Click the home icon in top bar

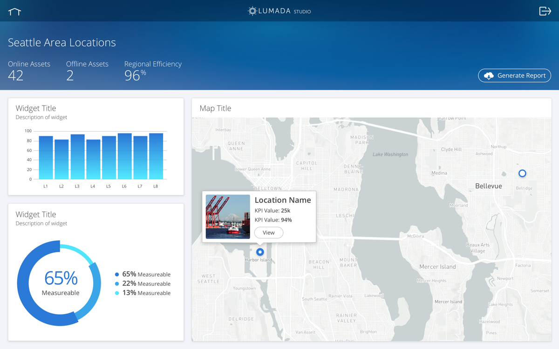click(x=15, y=12)
